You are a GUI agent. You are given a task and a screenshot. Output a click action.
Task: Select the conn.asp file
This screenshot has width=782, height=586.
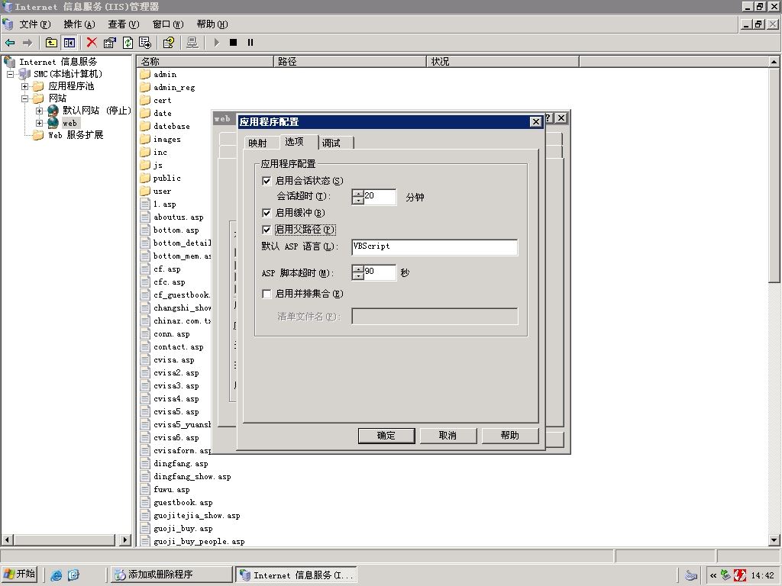point(171,334)
